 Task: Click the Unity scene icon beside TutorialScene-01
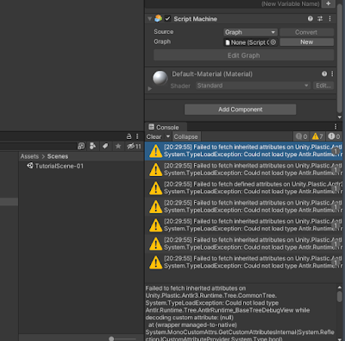(x=29, y=166)
